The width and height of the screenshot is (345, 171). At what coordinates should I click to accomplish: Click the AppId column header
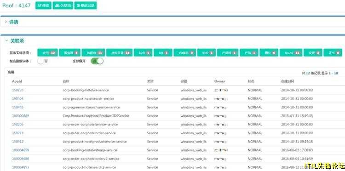click(x=17, y=81)
